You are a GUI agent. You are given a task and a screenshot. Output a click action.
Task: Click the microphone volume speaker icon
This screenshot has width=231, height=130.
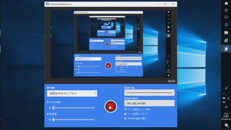click(x=50, y=108)
